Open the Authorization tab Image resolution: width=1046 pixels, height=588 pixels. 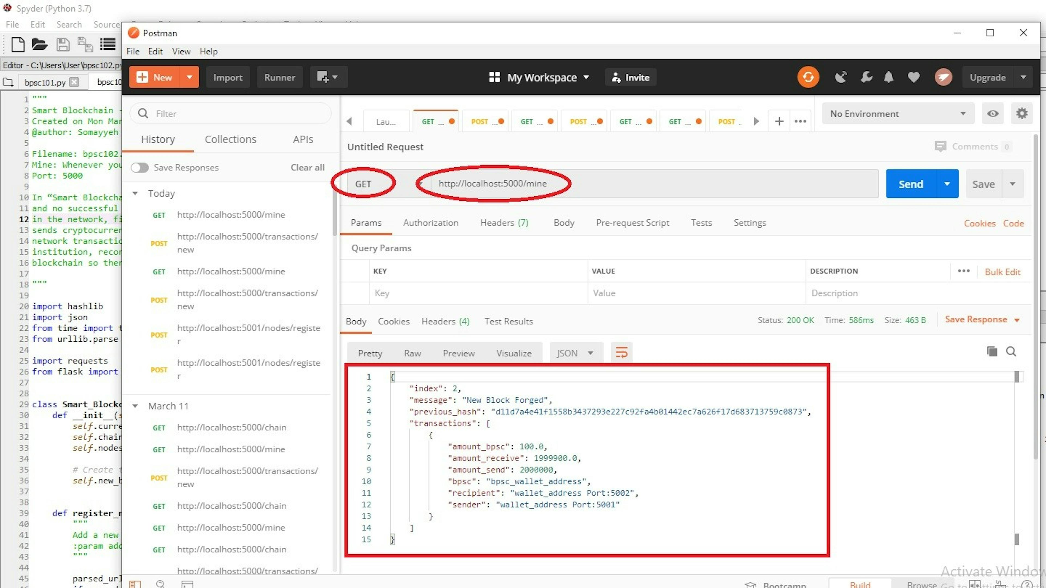coord(430,222)
